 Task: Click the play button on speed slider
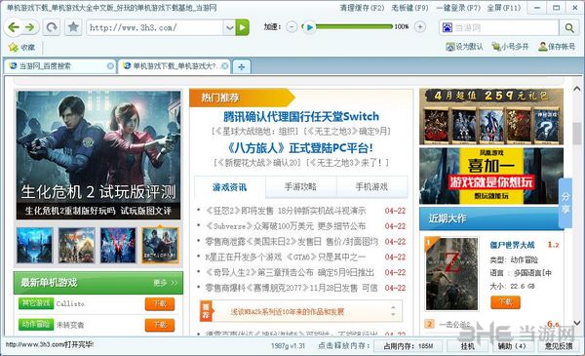click(x=309, y=27)
